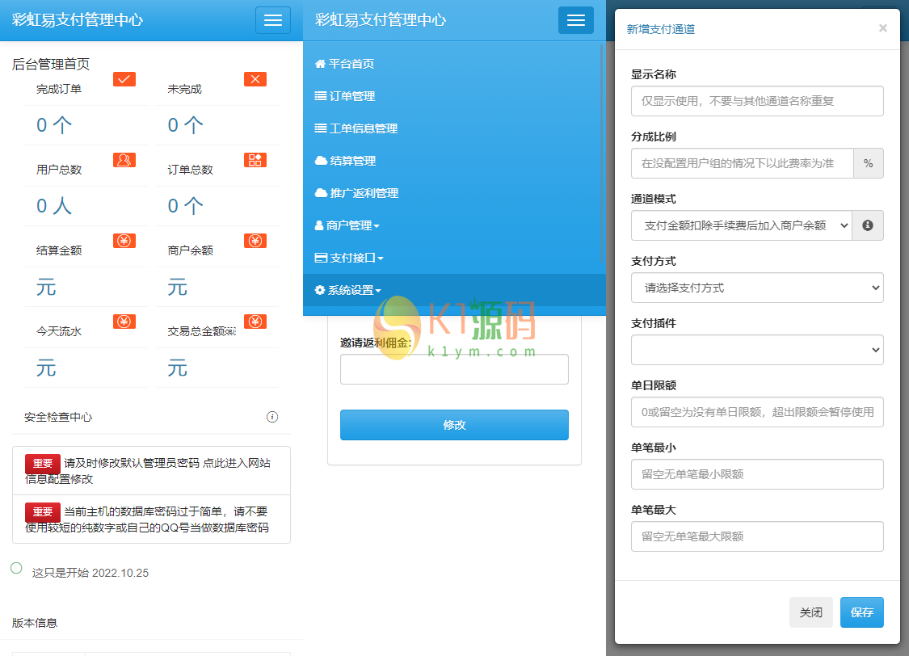Open the 支付插件 dropdown

757,350
